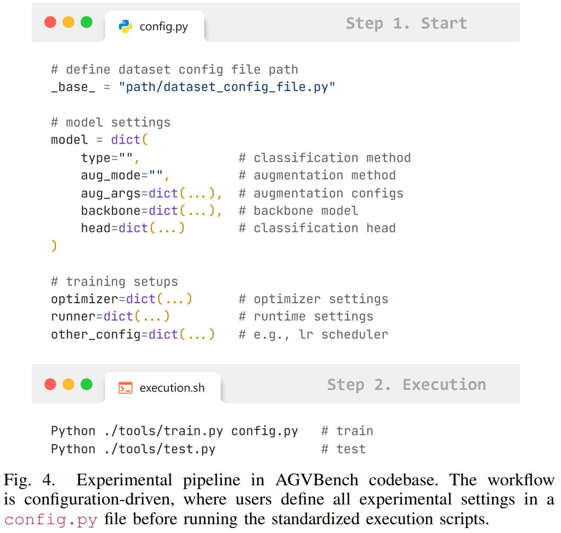Click the "Python ./tools/train.py config.py" command
This screenshot has height=533, width=561.
click(174, 431)
